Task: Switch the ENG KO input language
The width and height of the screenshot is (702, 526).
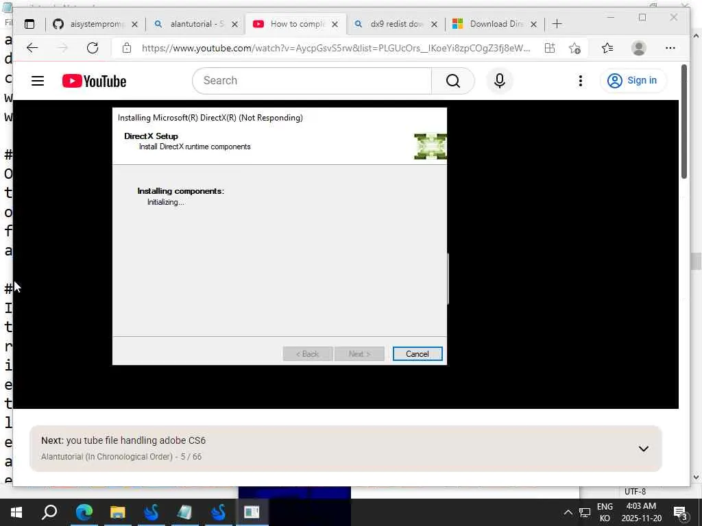Action: click(605, 512)
